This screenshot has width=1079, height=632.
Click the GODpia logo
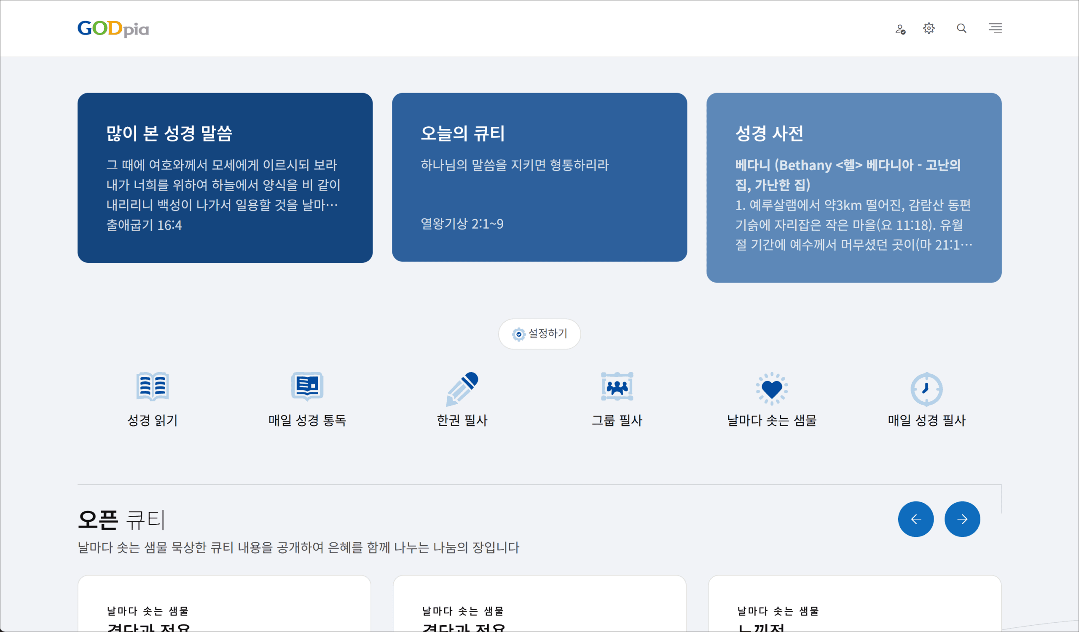113,29
